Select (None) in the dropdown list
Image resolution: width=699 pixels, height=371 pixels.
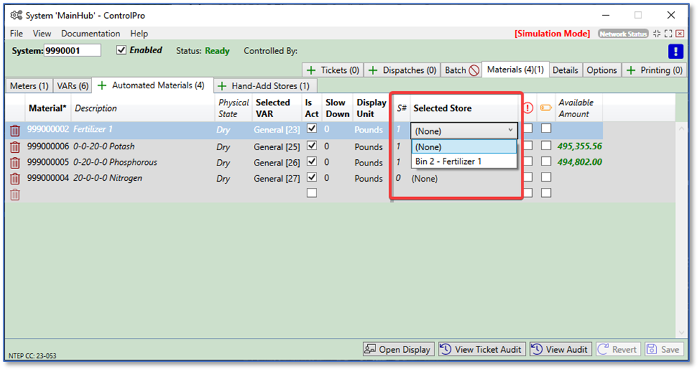click(x=428, y=147)
